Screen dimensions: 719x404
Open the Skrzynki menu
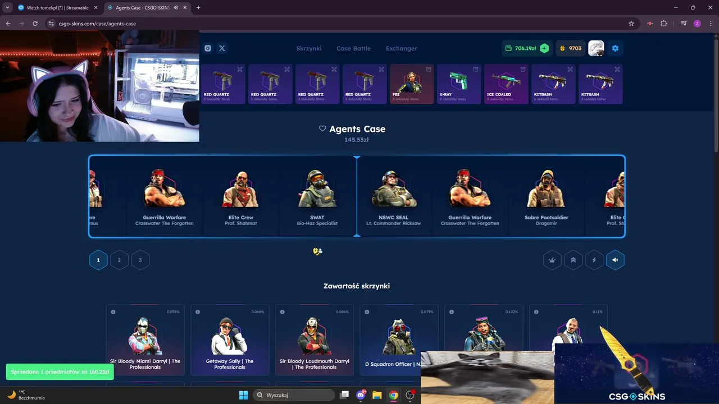[x=309, y=48]
